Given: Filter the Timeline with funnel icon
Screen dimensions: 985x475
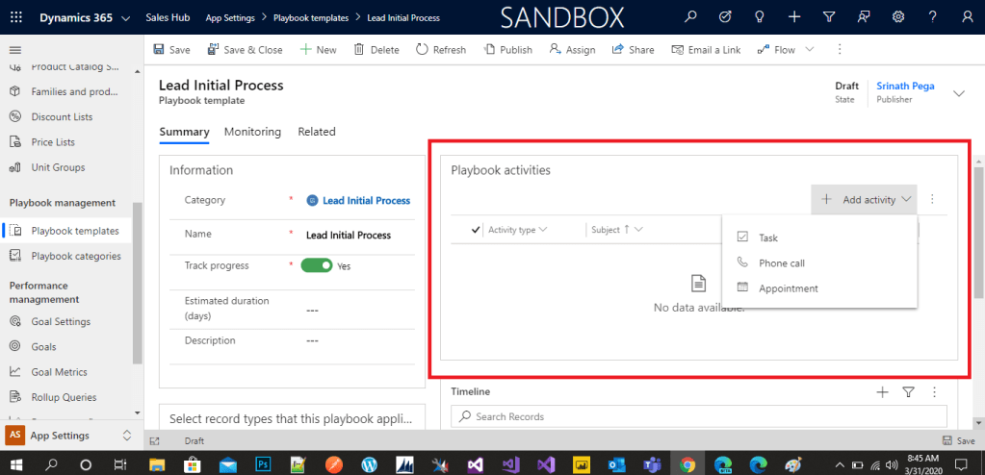Looking at the screenshot, I should point(908,392).
